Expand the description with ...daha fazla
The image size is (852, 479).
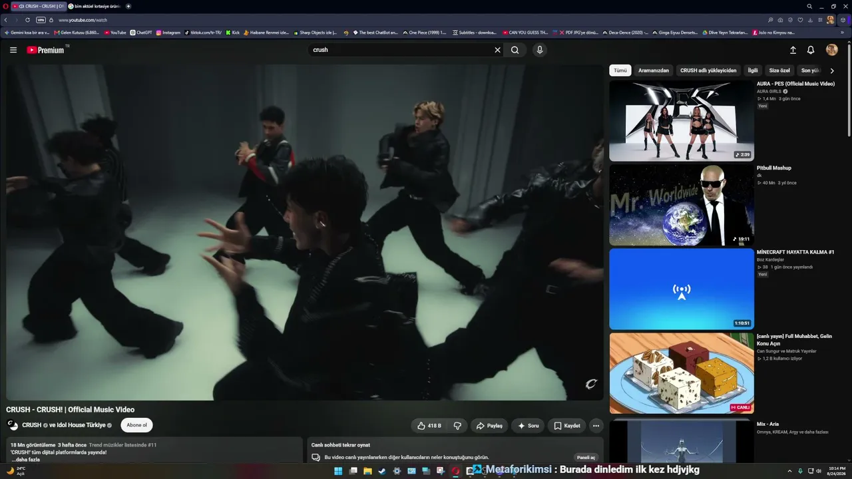coord(25,460)
